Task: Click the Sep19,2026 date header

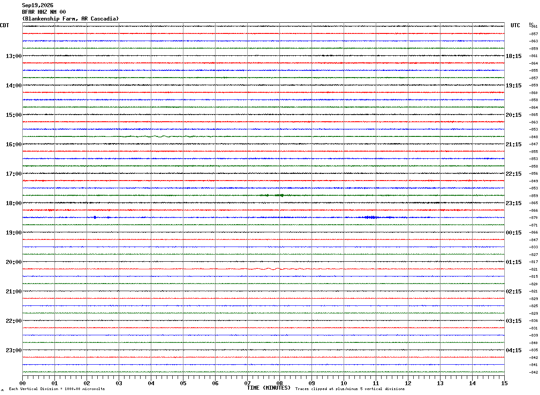Action: pos(37,5)
